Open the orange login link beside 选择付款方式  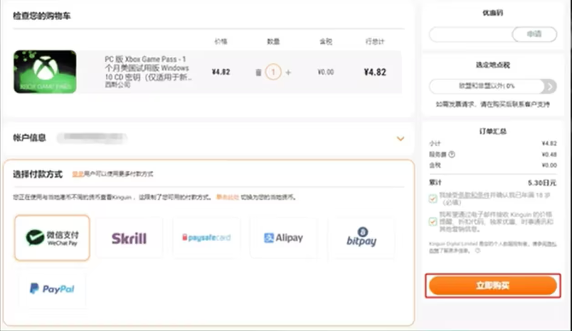78,174
